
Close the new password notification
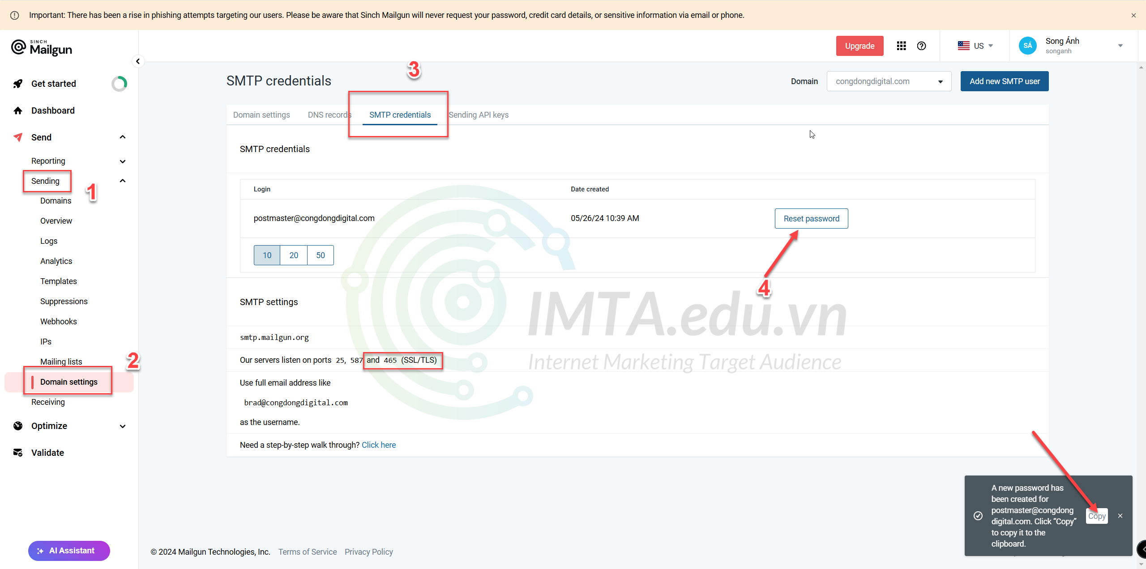pos(1120,516)
